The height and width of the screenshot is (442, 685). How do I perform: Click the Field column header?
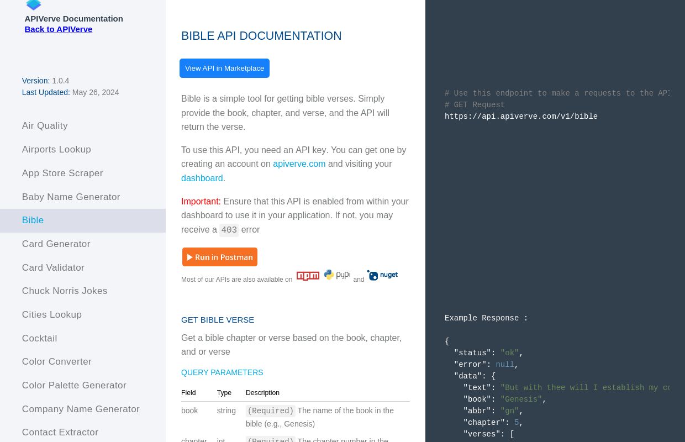[188, 393]
